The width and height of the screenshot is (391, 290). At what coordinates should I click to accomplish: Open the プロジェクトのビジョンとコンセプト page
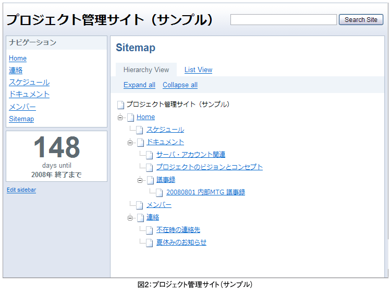point(210,167)
